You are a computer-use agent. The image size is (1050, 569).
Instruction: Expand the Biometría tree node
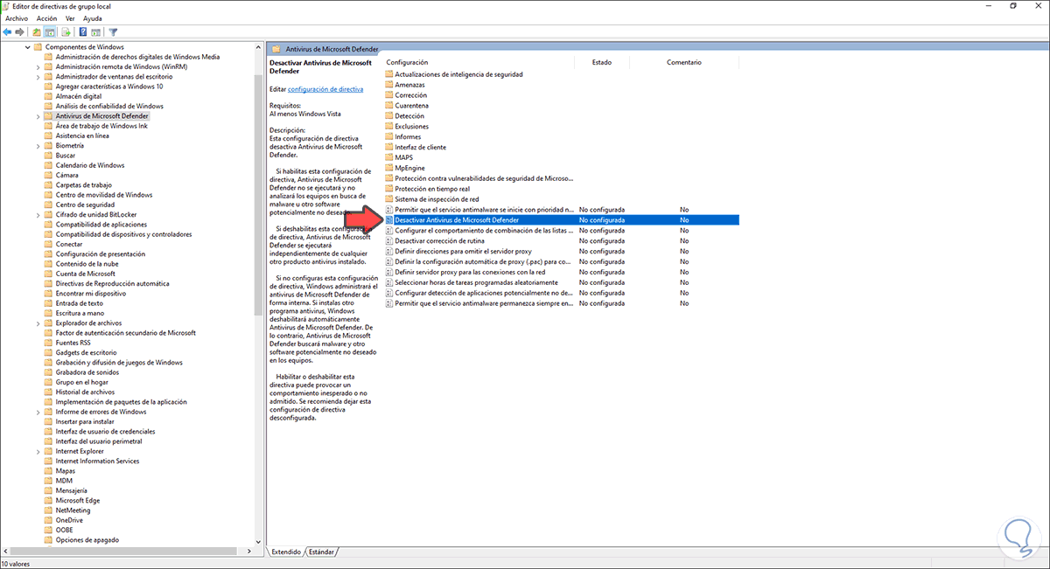[x=38, y=146]
